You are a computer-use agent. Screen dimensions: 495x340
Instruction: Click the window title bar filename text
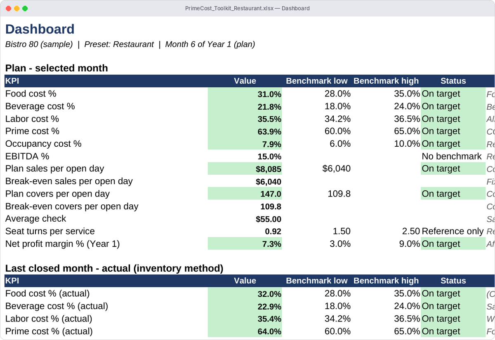tap(247, 8)
